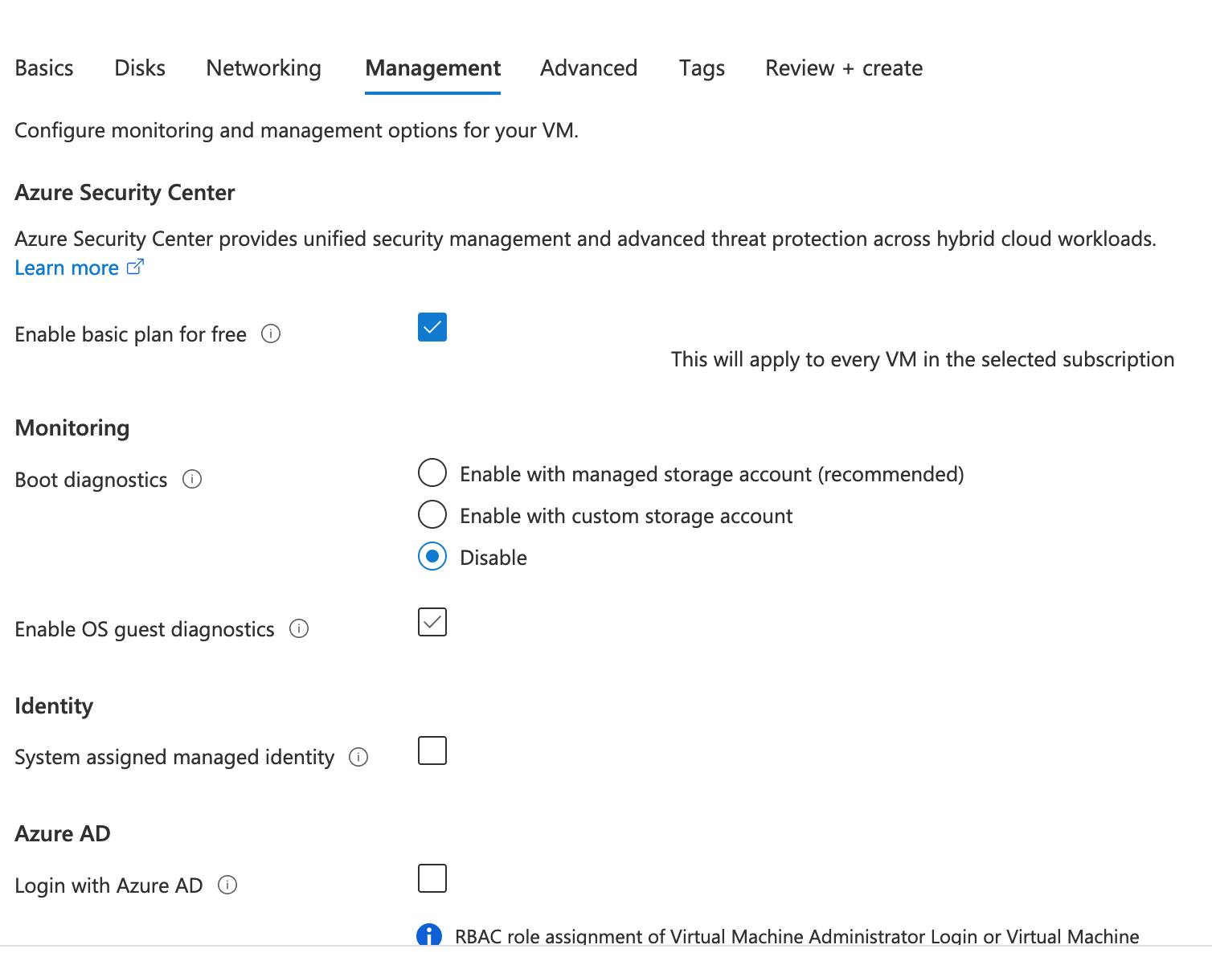Click 'This will apply to every VM' note
The width and height of the screenshot is (1212, 953).
pos(923,359)
